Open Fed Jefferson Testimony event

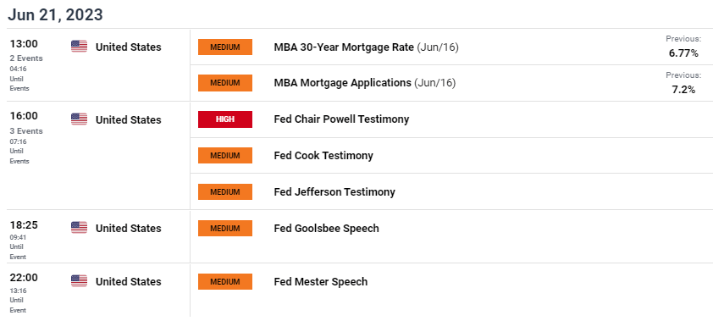334,192
